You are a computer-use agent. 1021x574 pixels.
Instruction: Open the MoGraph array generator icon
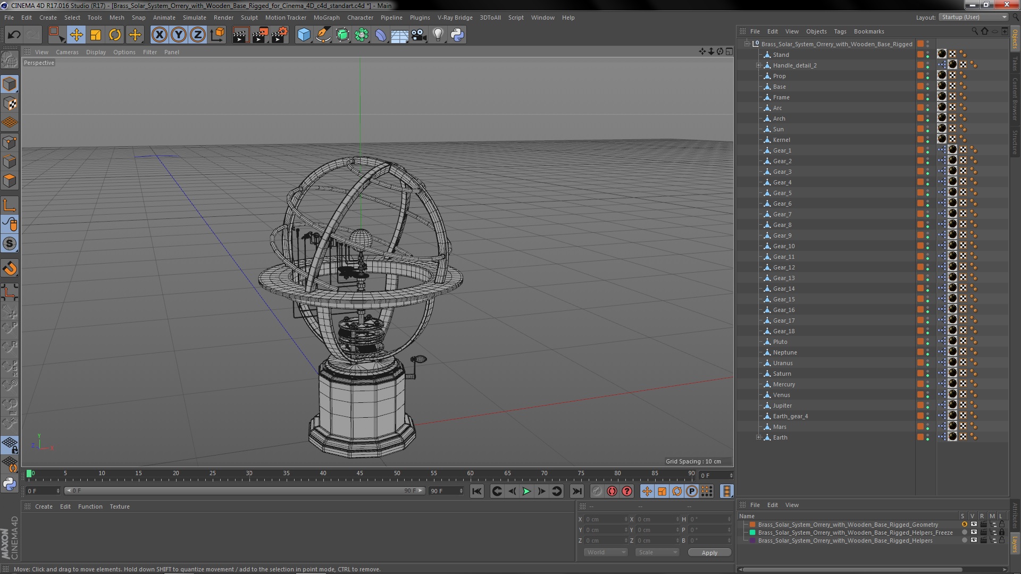tap(362, 35)
